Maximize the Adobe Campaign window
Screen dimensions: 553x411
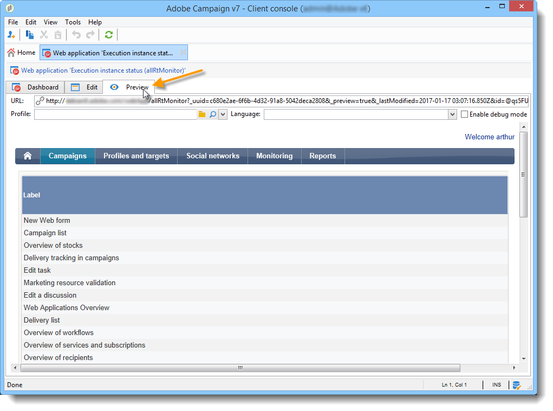(x=502, y=7)
